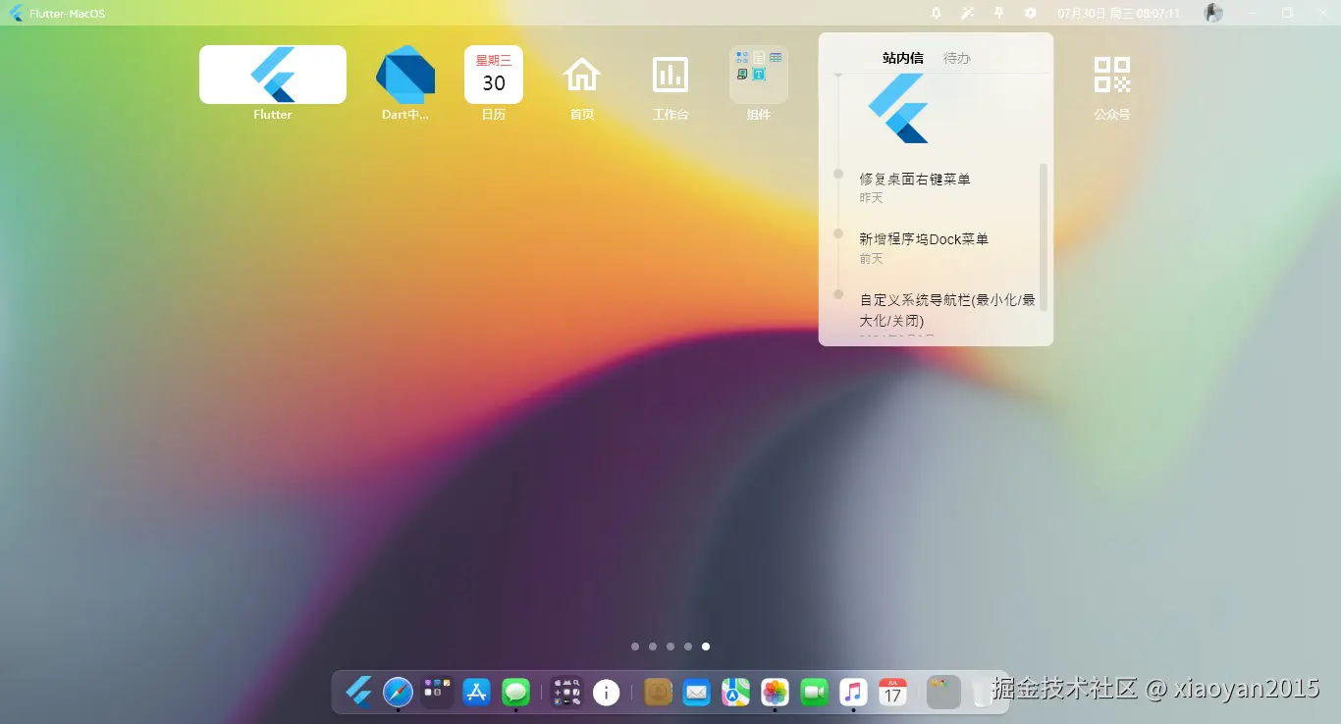
Task: Open the Music app in the Dock
Action: tap(852, 693)
